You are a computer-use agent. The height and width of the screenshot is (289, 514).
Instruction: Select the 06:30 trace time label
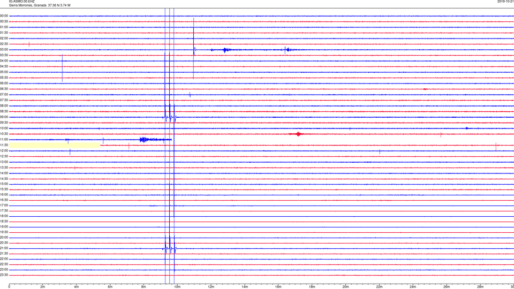tap(4, 89)
